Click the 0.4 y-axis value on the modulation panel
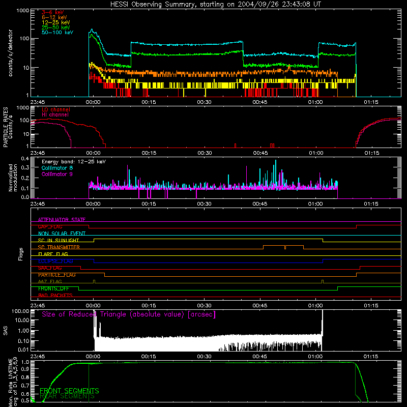Viewport: 407px width, 407px height. (25, 159)
